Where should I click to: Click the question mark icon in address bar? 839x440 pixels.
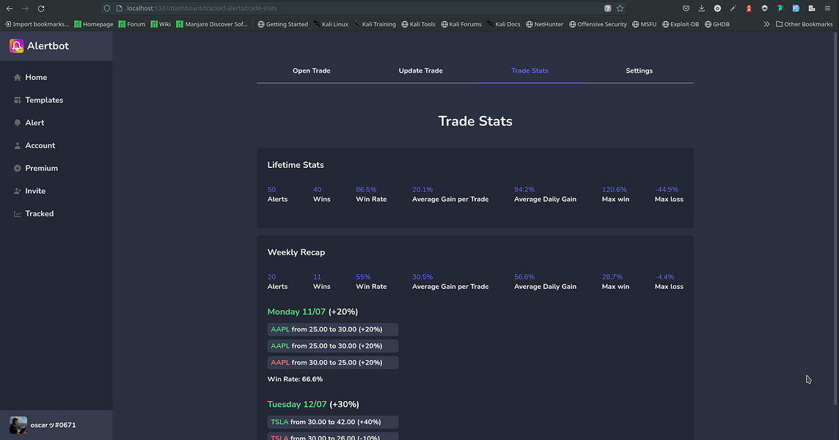[x=608, y=9]
